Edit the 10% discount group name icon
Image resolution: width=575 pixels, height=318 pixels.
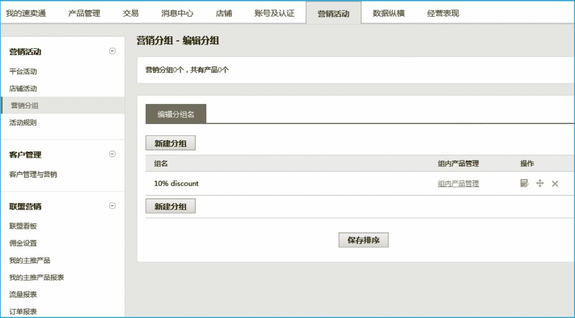(524, 183)
